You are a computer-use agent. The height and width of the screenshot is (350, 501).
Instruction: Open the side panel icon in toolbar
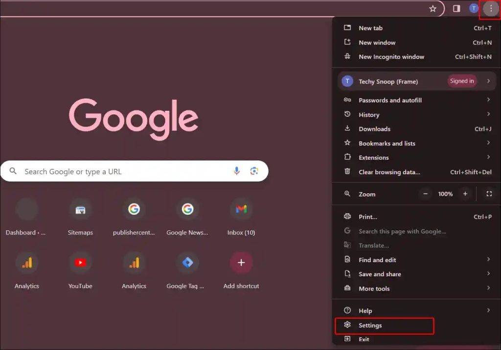point(456,8)
